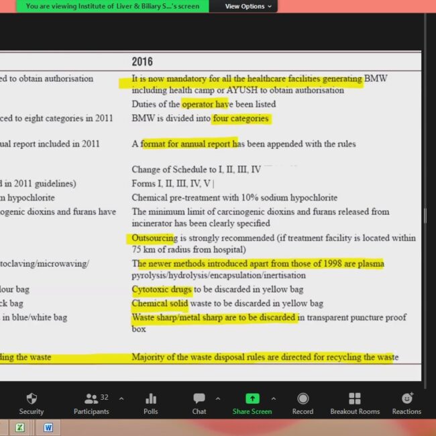Start recording with the Record button
Screen dimensions: 436x436
click(303, 403)
